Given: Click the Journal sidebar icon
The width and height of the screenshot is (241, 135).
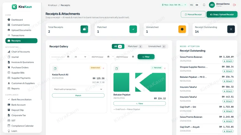Looking at the screenshot, I should 9,57.
